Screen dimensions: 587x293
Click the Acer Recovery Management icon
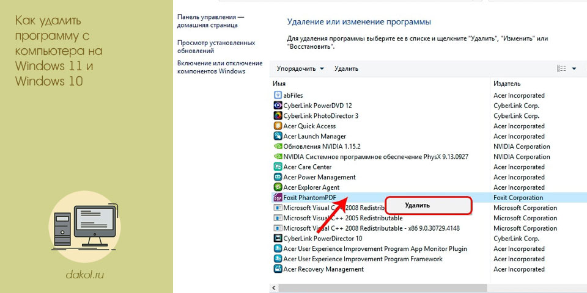click(x=278, y=269)
